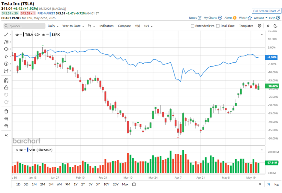Open the Templates menu
Image resolution: width=282 pixels, height=193 pixels.
pos(246,26)
